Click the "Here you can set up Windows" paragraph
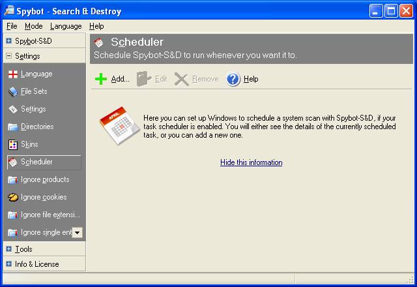This screenshot has width=417, height=287. click(269, 127)
